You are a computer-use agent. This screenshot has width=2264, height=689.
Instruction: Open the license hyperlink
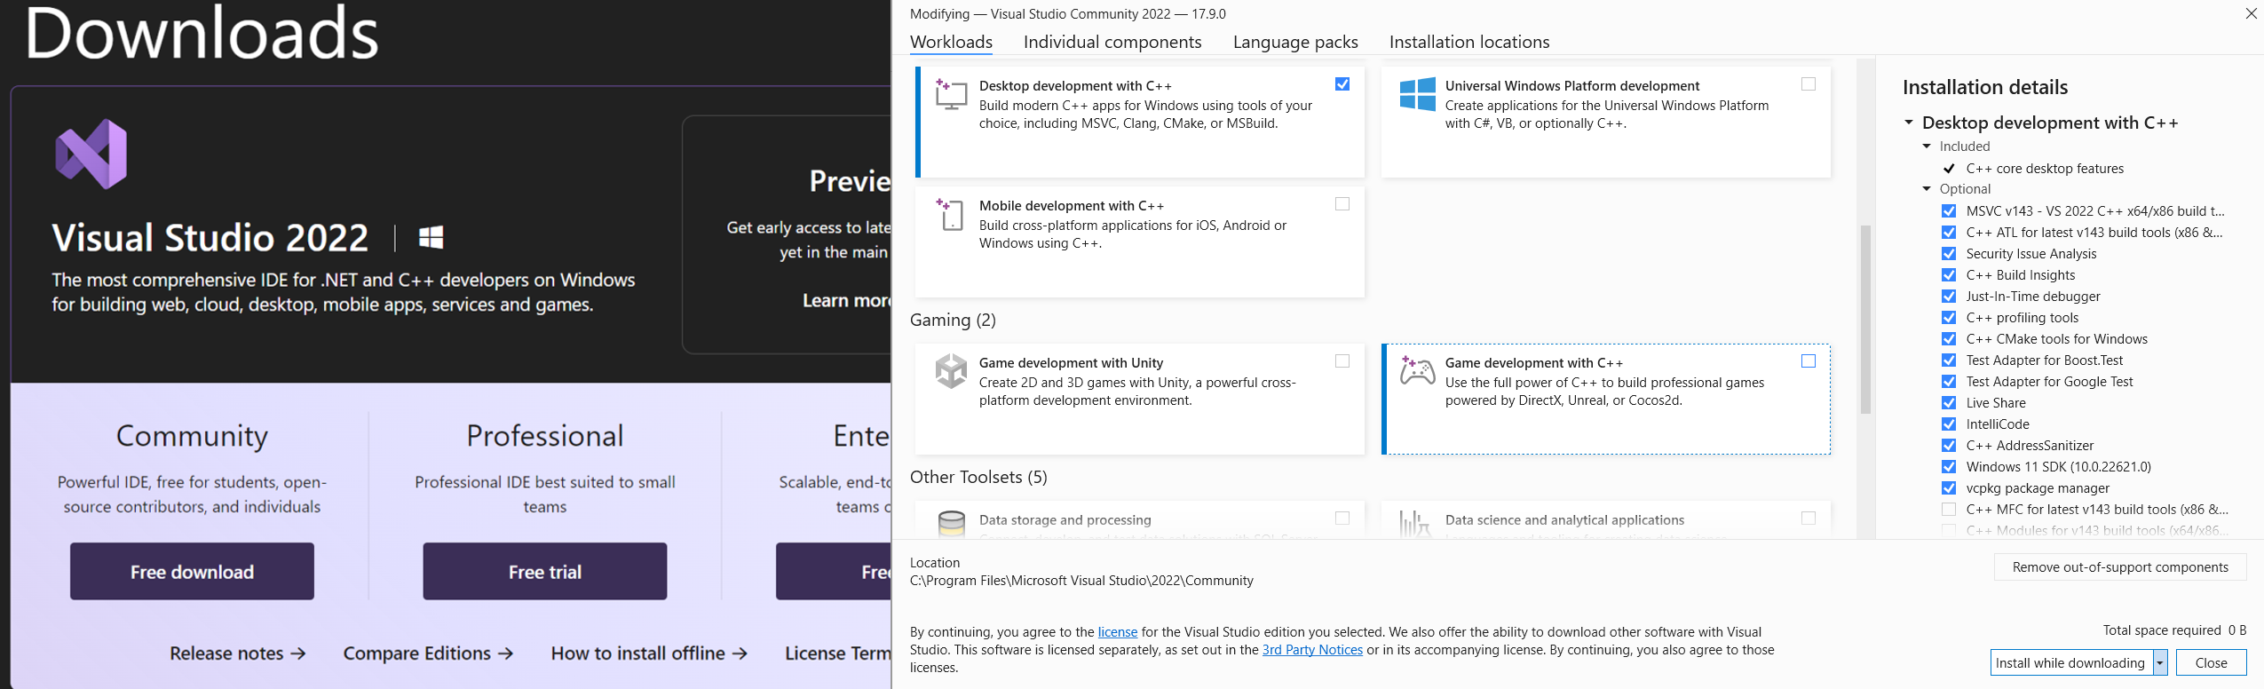[x=1117, y=632]
